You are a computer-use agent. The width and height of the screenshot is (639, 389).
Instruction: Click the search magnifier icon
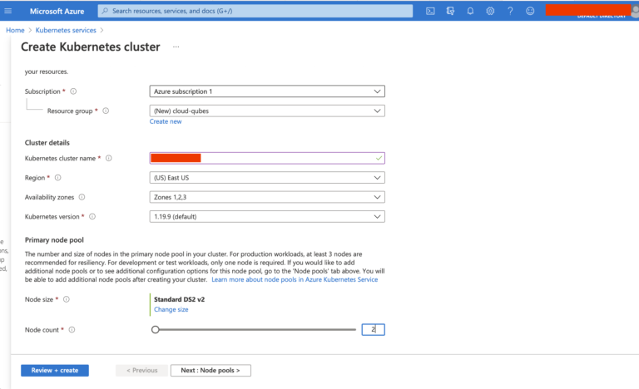(105, 11)
